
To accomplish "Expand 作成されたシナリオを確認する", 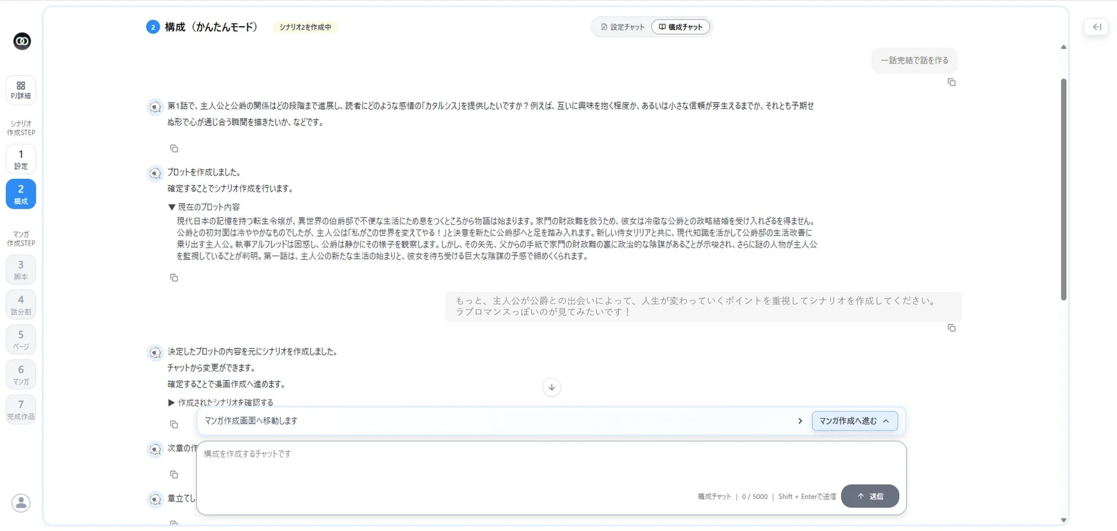I will (x=221, y=403).
